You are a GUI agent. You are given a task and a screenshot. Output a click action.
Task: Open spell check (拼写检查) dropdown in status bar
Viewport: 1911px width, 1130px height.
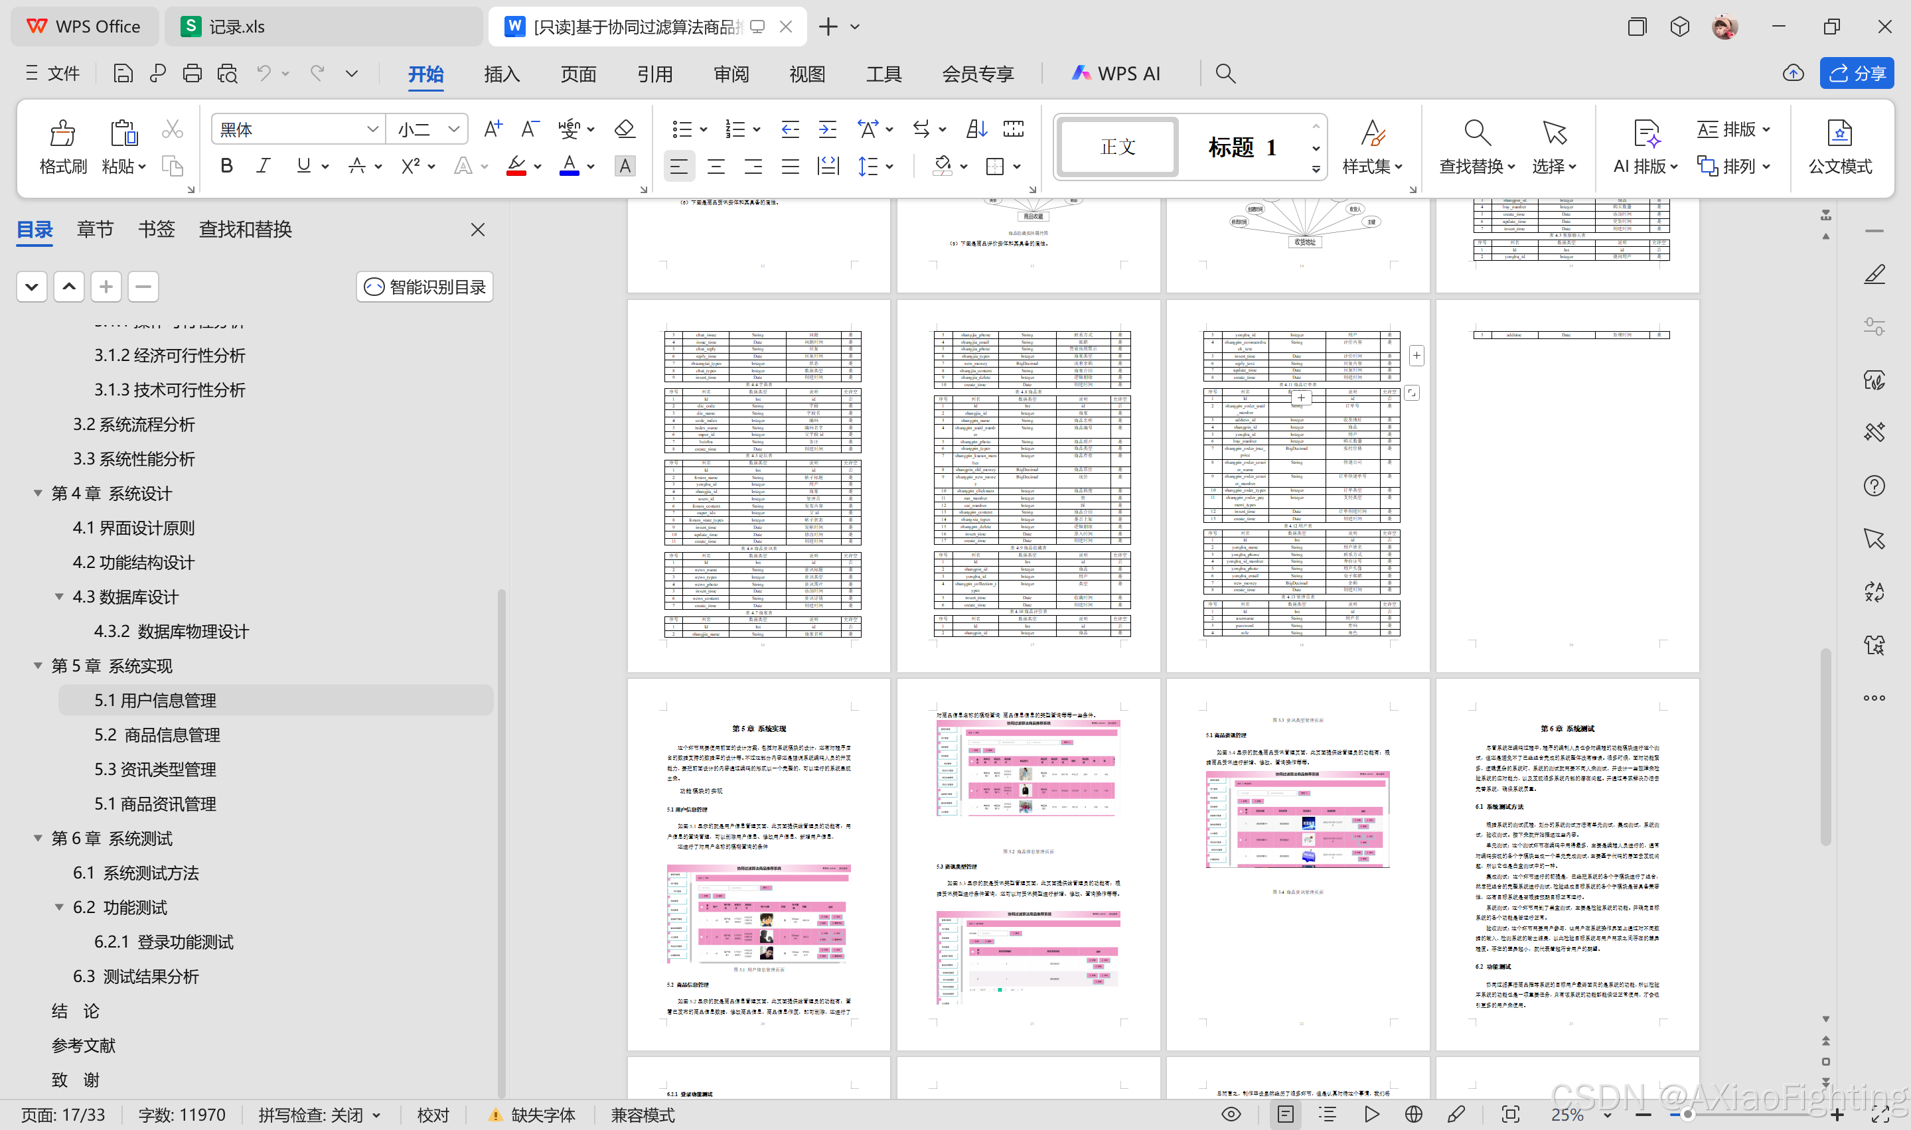[x=376, y=1115]
